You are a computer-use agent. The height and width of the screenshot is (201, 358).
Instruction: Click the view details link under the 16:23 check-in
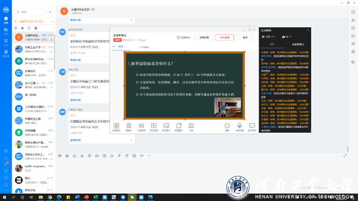[75, 100]
